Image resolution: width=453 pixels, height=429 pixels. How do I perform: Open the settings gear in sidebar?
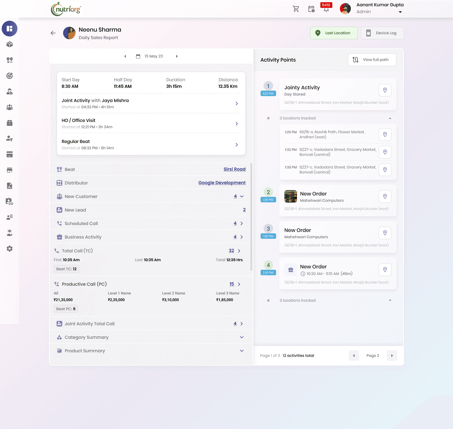tap(10, 249)
